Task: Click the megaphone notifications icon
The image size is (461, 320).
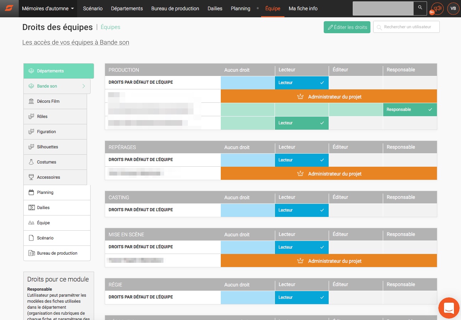Action: [438, 8]
